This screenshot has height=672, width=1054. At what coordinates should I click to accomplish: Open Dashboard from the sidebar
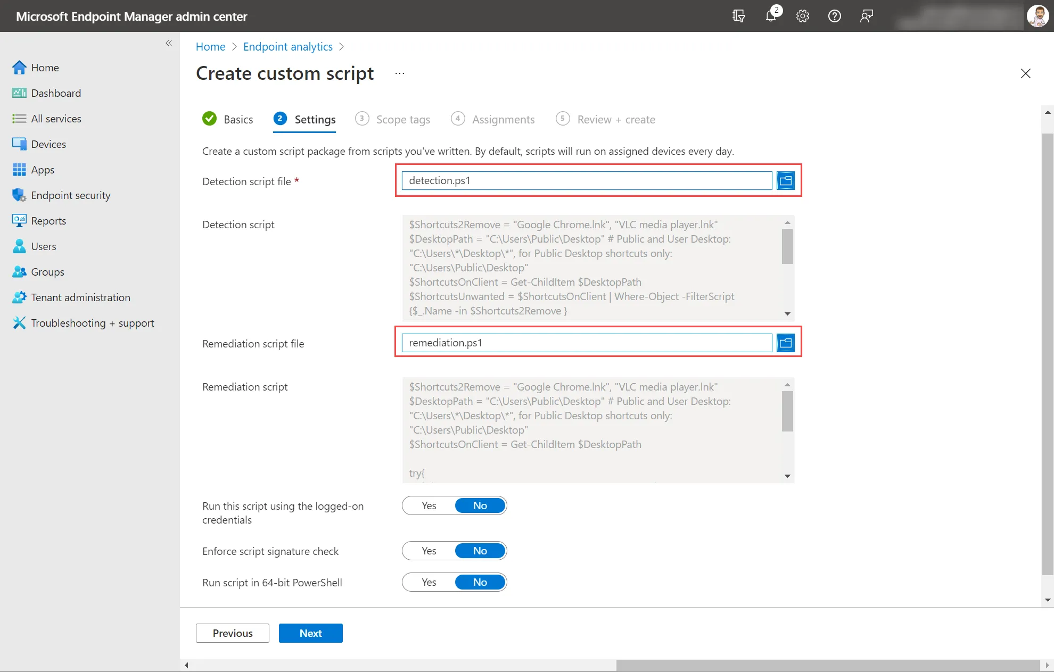[x=56, y=93]
